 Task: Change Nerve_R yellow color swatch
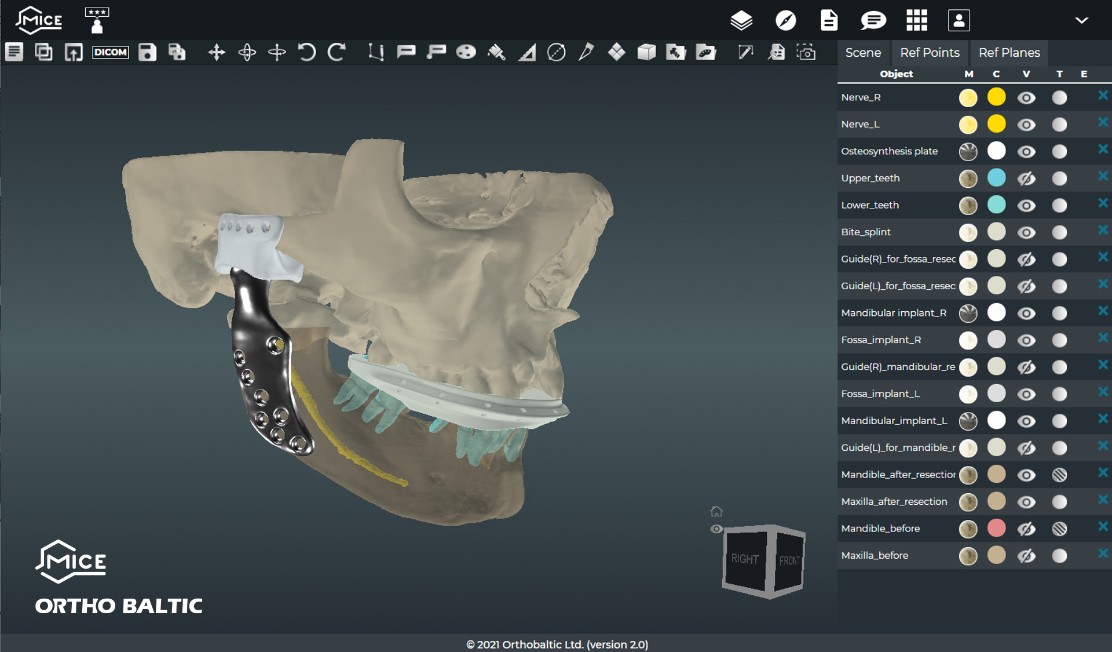click(x=996, y=97)
